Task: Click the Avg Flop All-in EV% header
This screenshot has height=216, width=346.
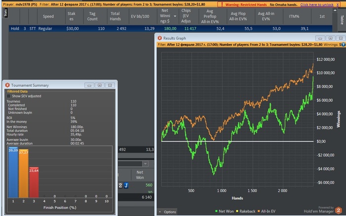Action: tap(238, 16)
